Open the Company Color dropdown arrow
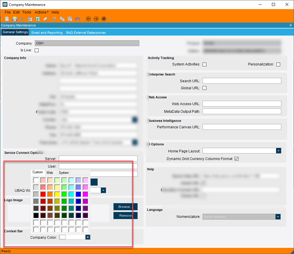The width and height of the screenshot is (294, 254). [87, 237]
